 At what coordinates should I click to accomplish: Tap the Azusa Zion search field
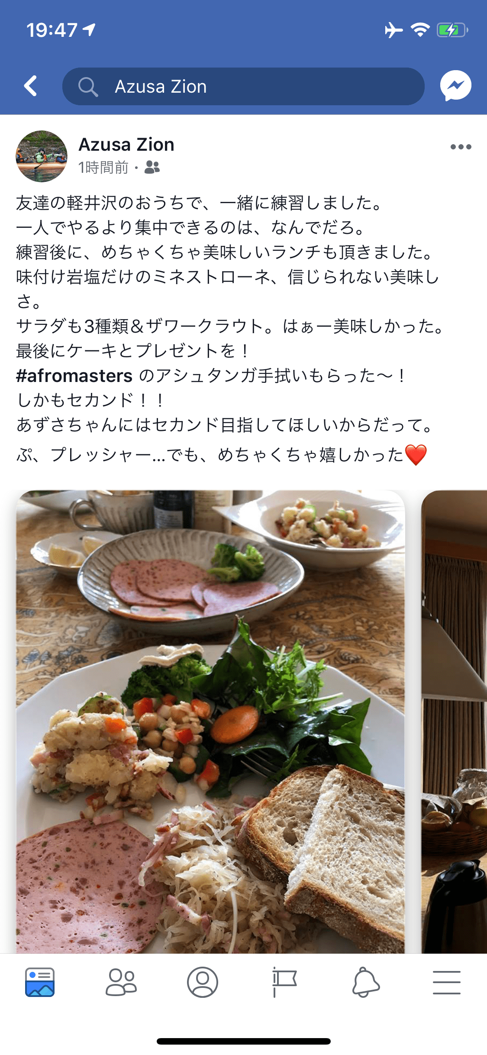pos(243,86)
